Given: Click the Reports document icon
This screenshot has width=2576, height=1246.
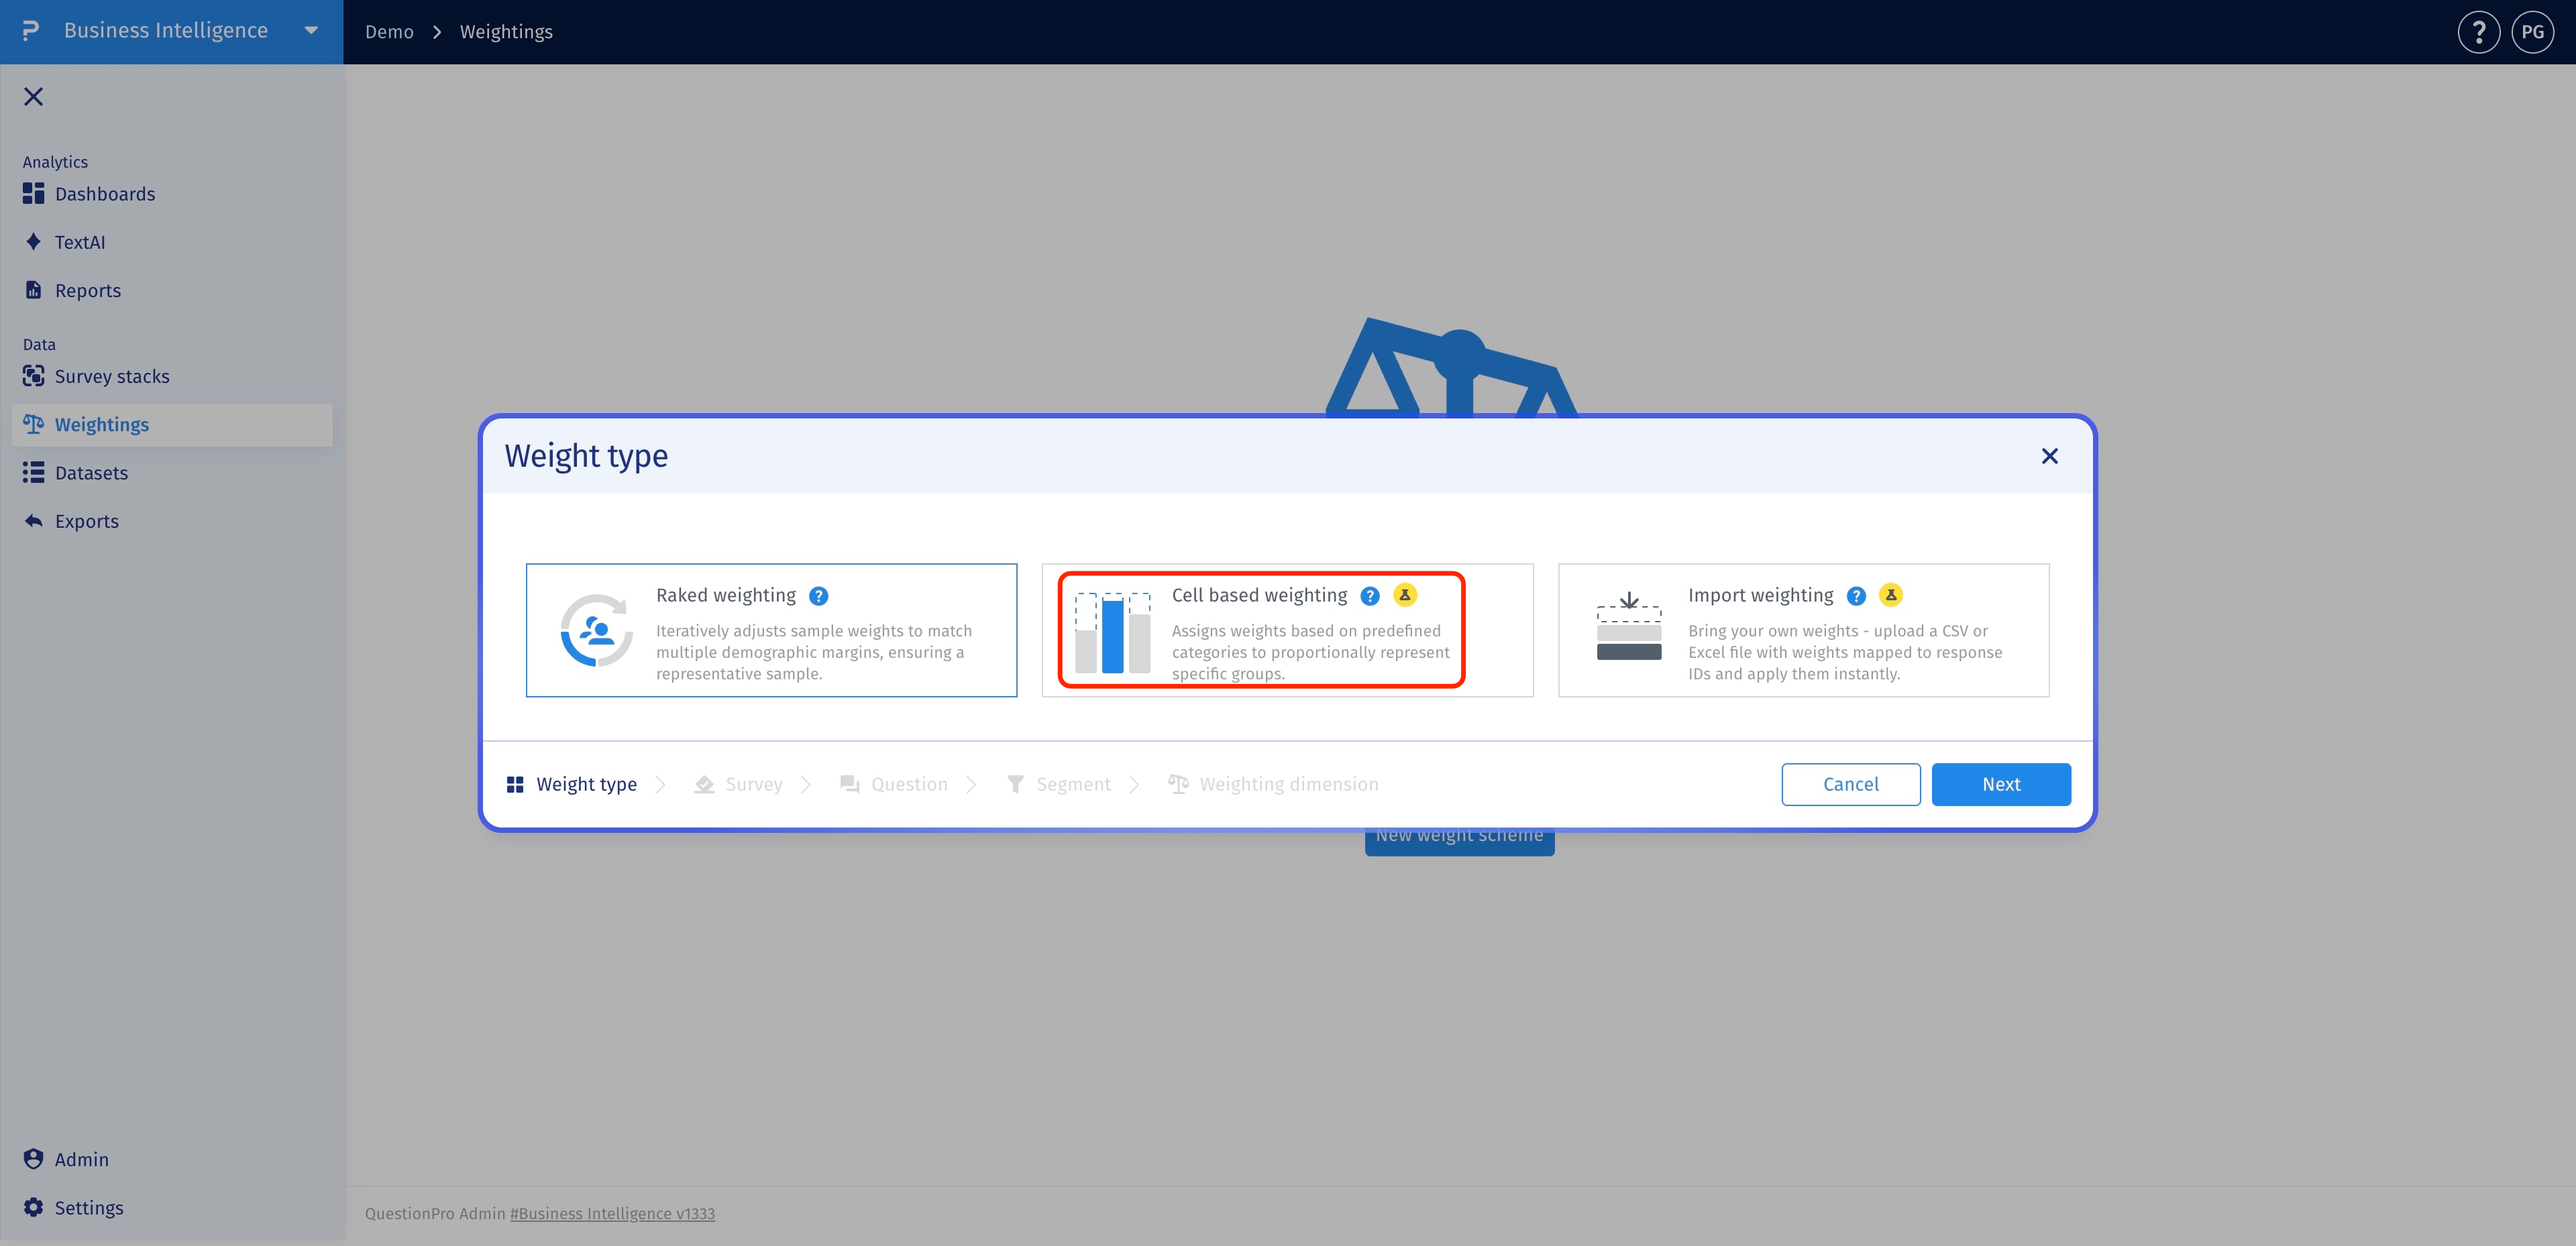Looking at the screenshot, I should point(33,290).
